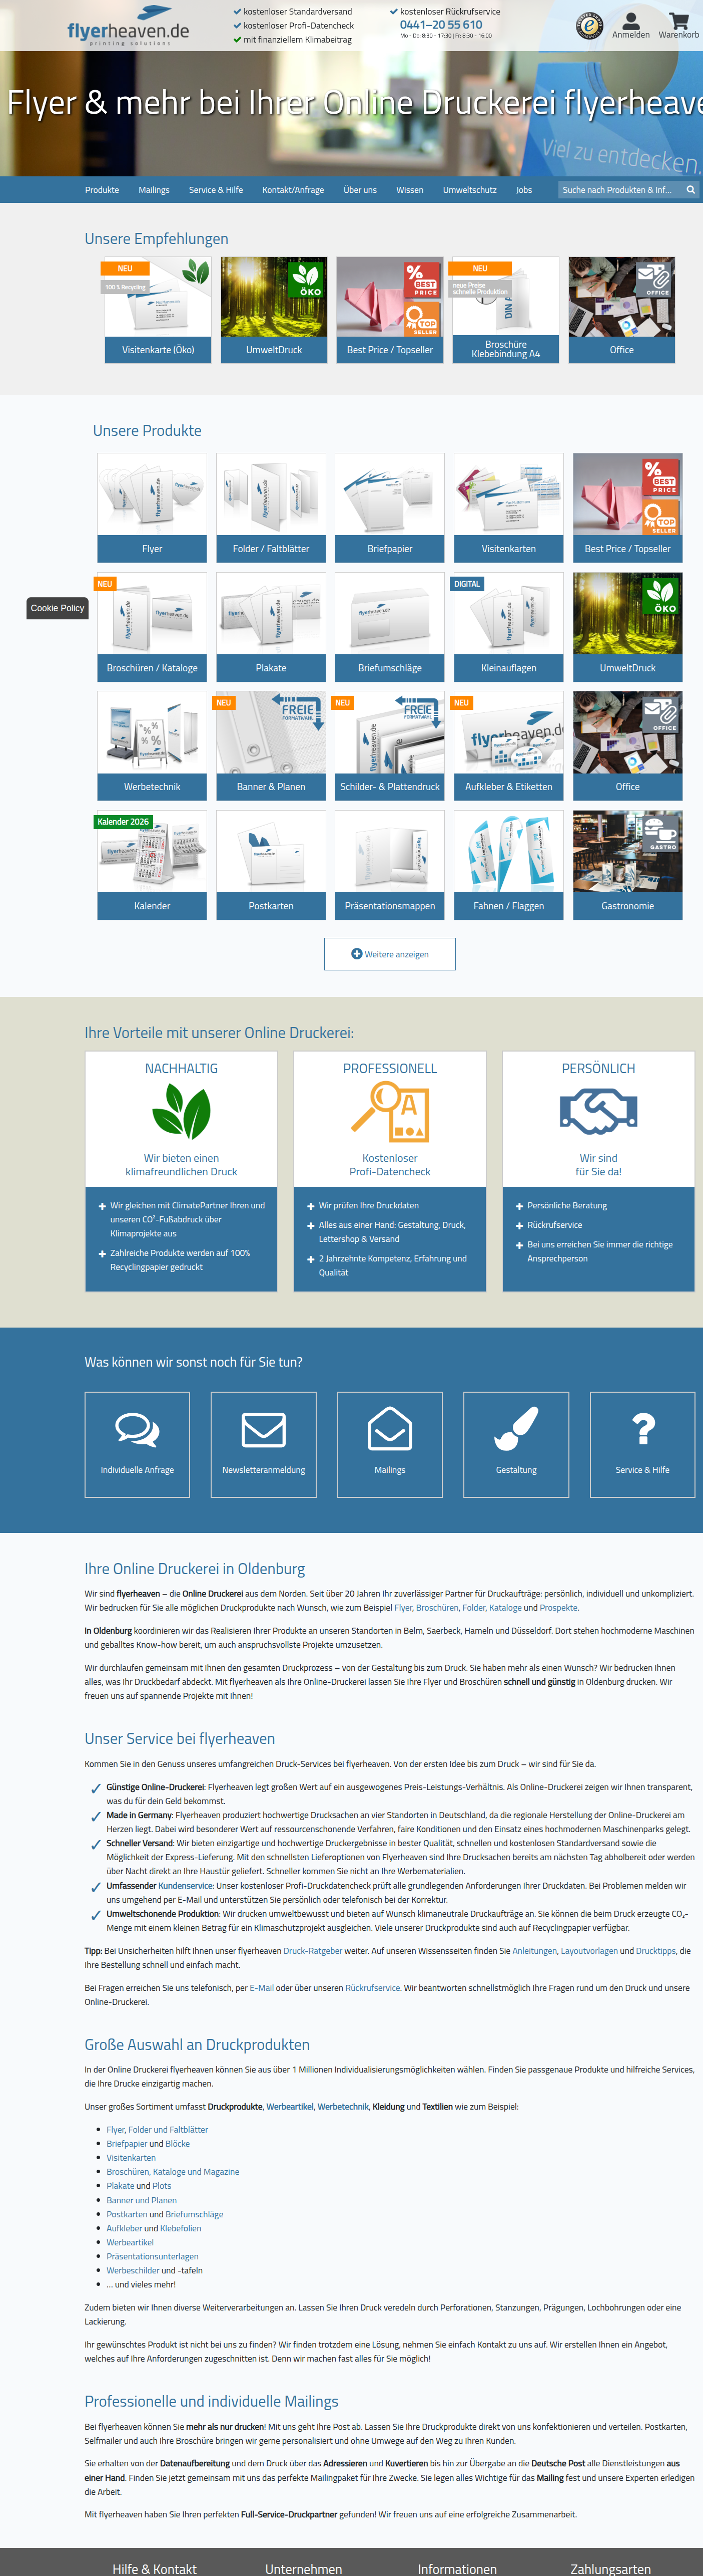Click the plus icon in Weitere anzeigen button

point(356,954)
